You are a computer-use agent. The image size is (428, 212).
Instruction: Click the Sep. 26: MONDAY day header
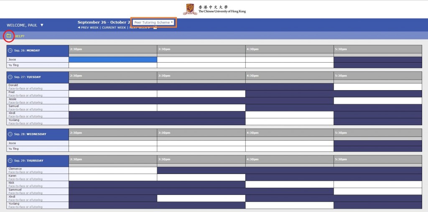point(38,51)
